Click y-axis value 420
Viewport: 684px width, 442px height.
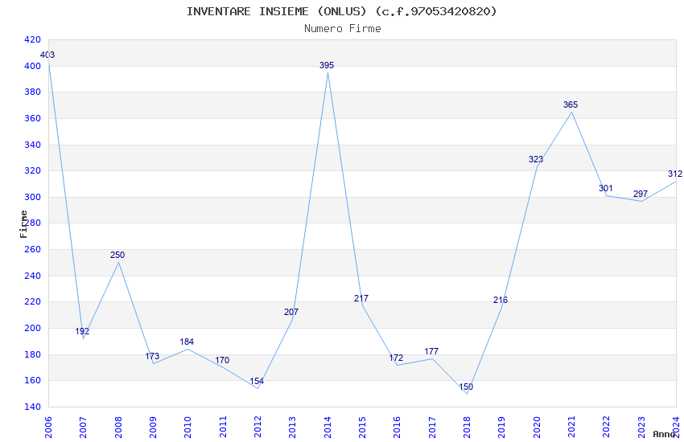[x=32, y=39]
